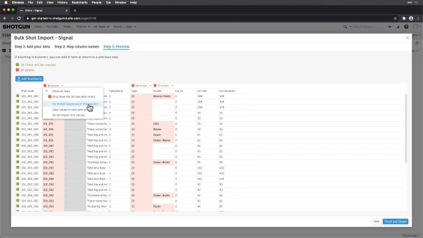Click the green status square for 101_001_001
The image size is (423, 238).
(18, 96)
